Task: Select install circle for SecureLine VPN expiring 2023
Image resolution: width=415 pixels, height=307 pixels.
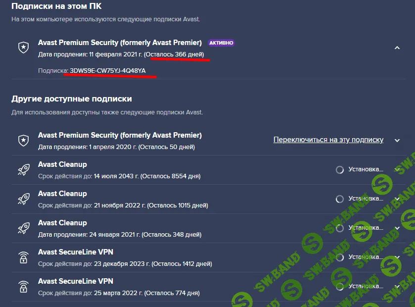Action: coord(340,257)
